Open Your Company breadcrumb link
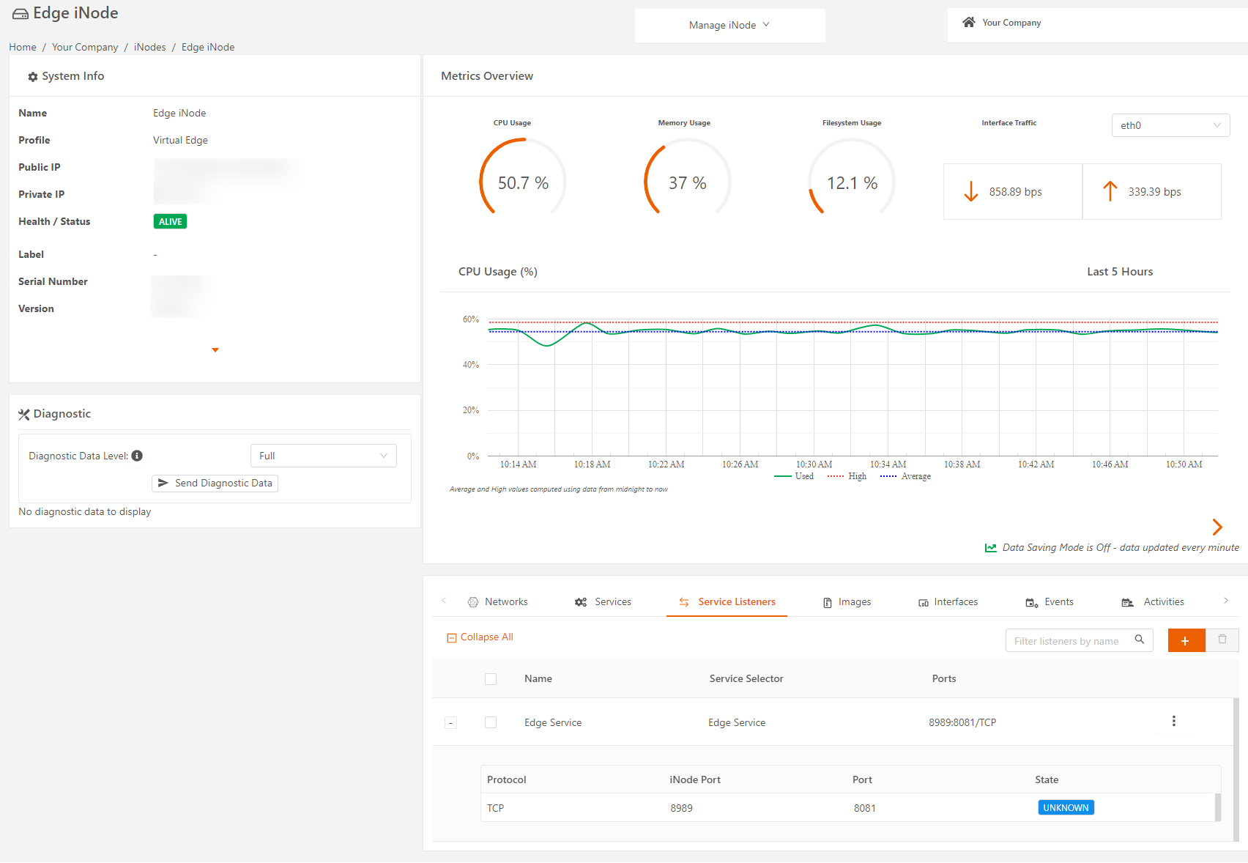Viewport: 1248px width, 863px height. pyautogui.click(x=85, y=47)
